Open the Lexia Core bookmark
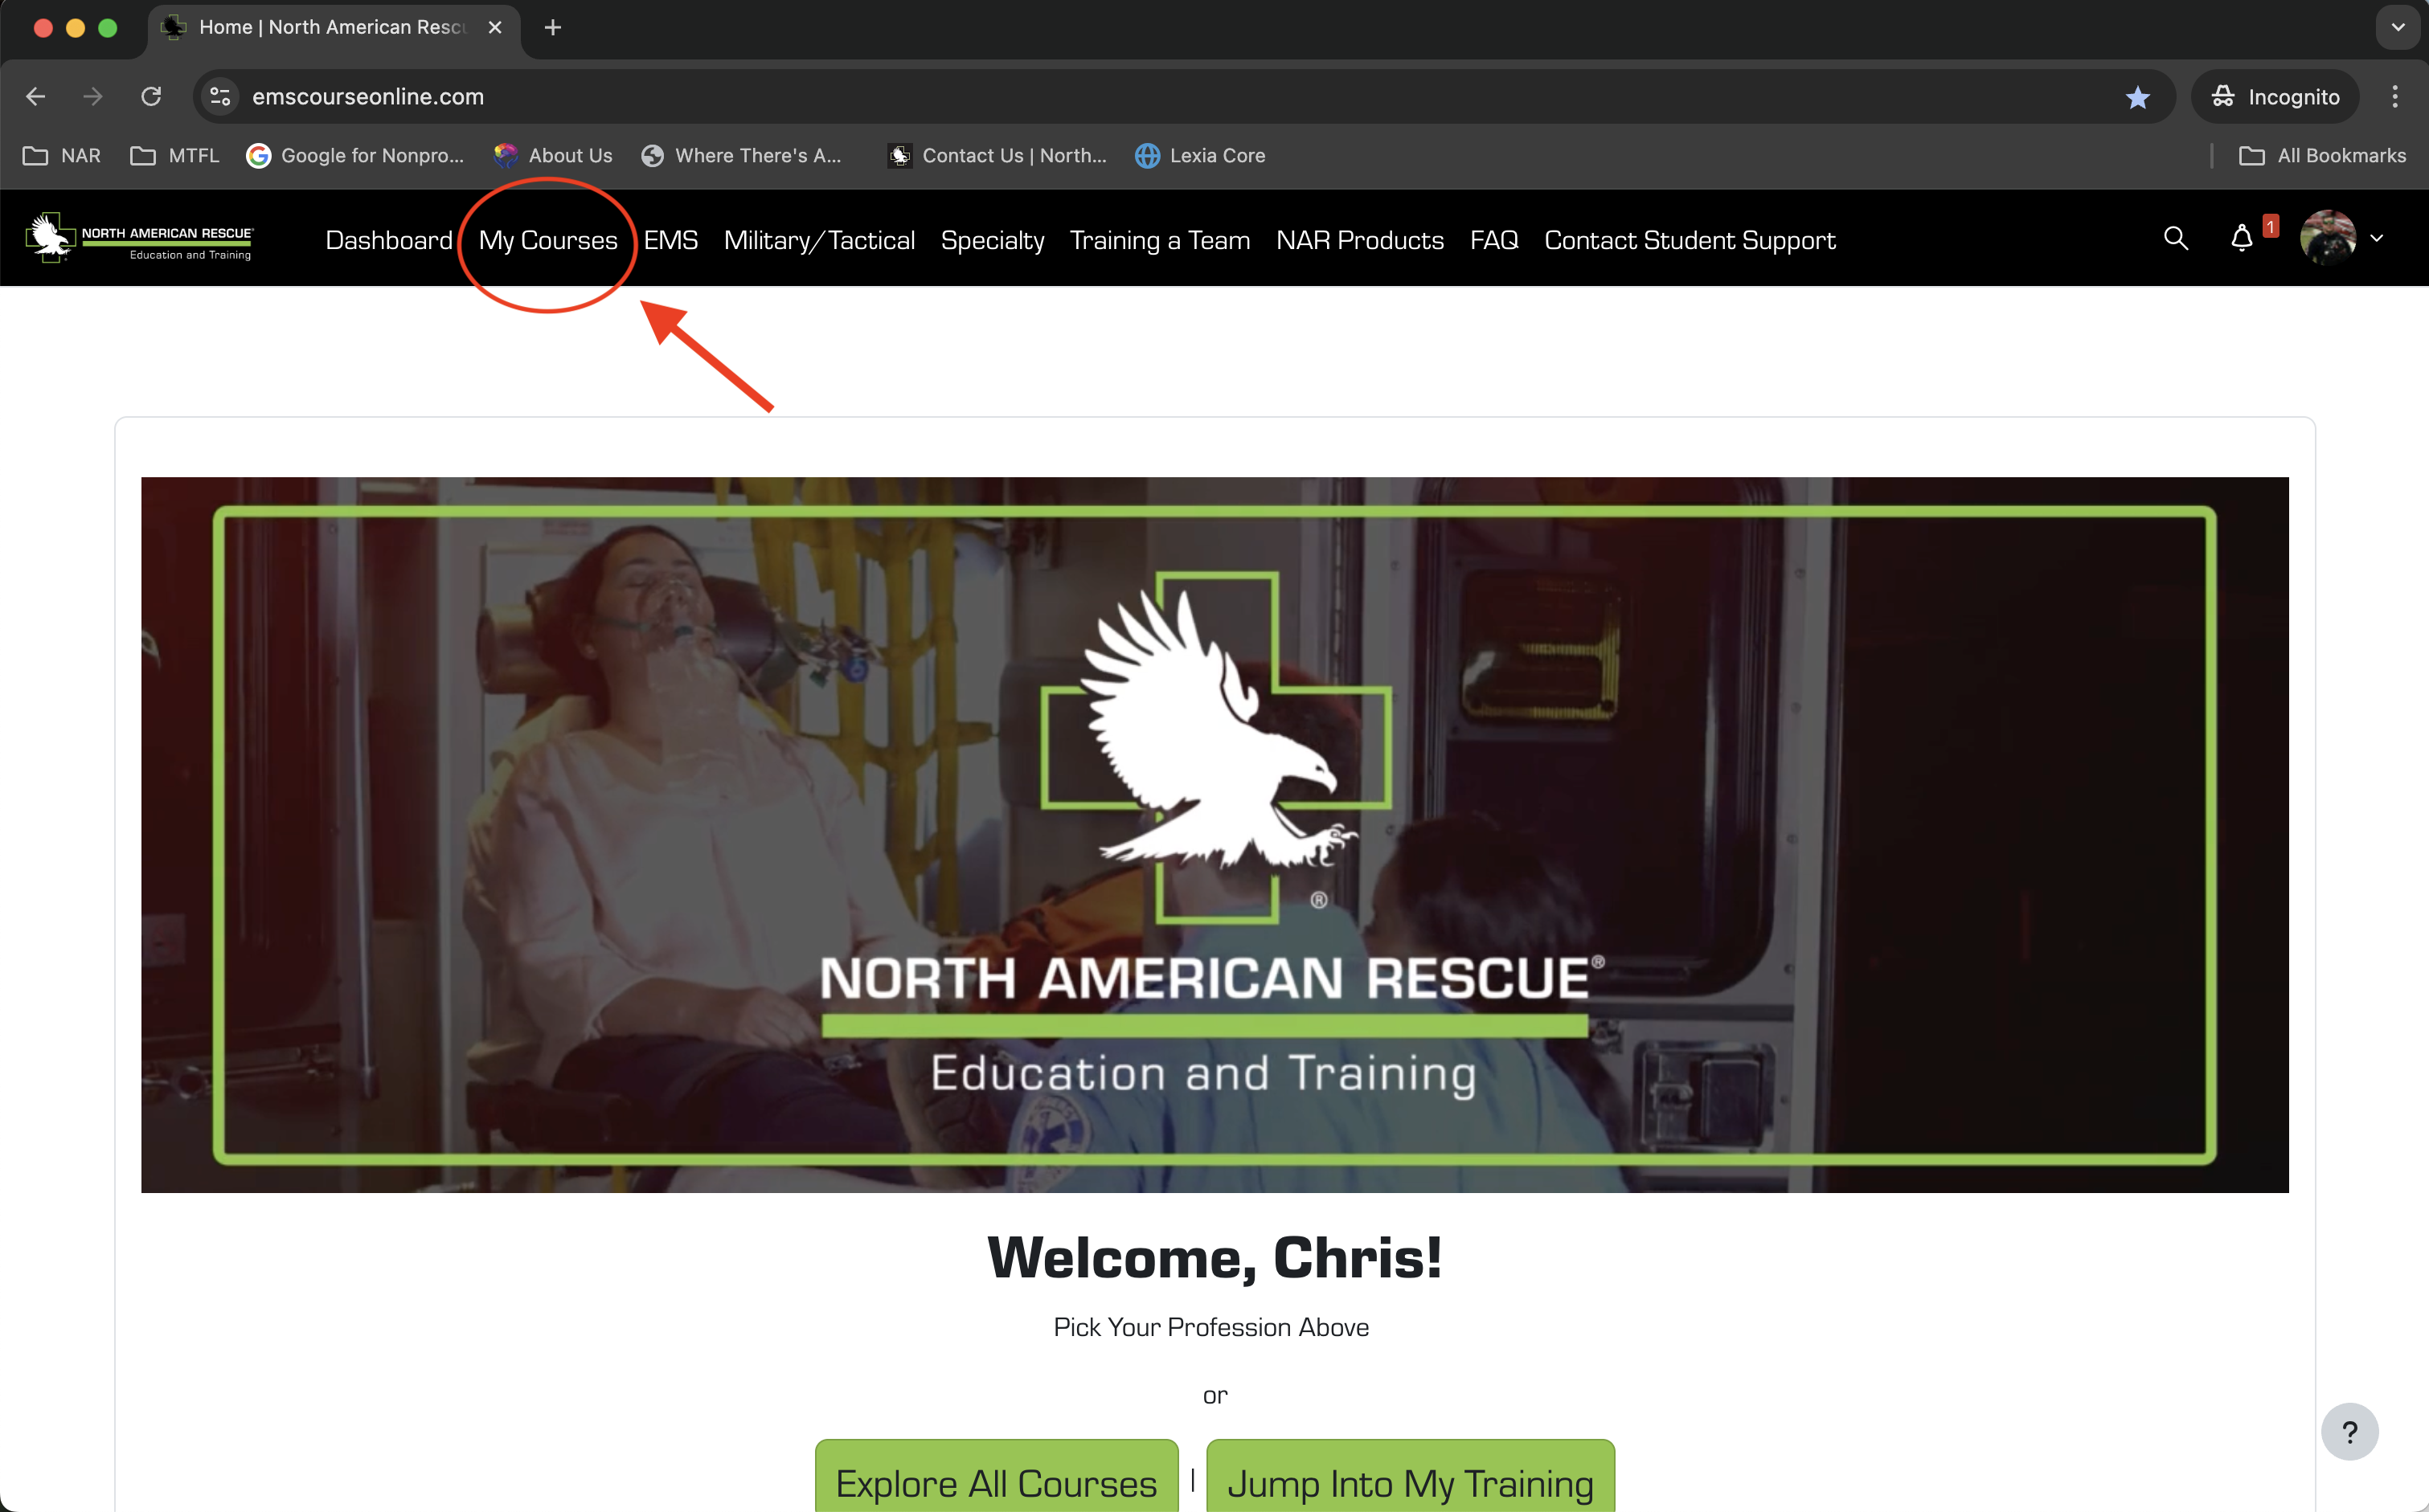This screenshot has width=2429, height=1512. pos(1201,155)
